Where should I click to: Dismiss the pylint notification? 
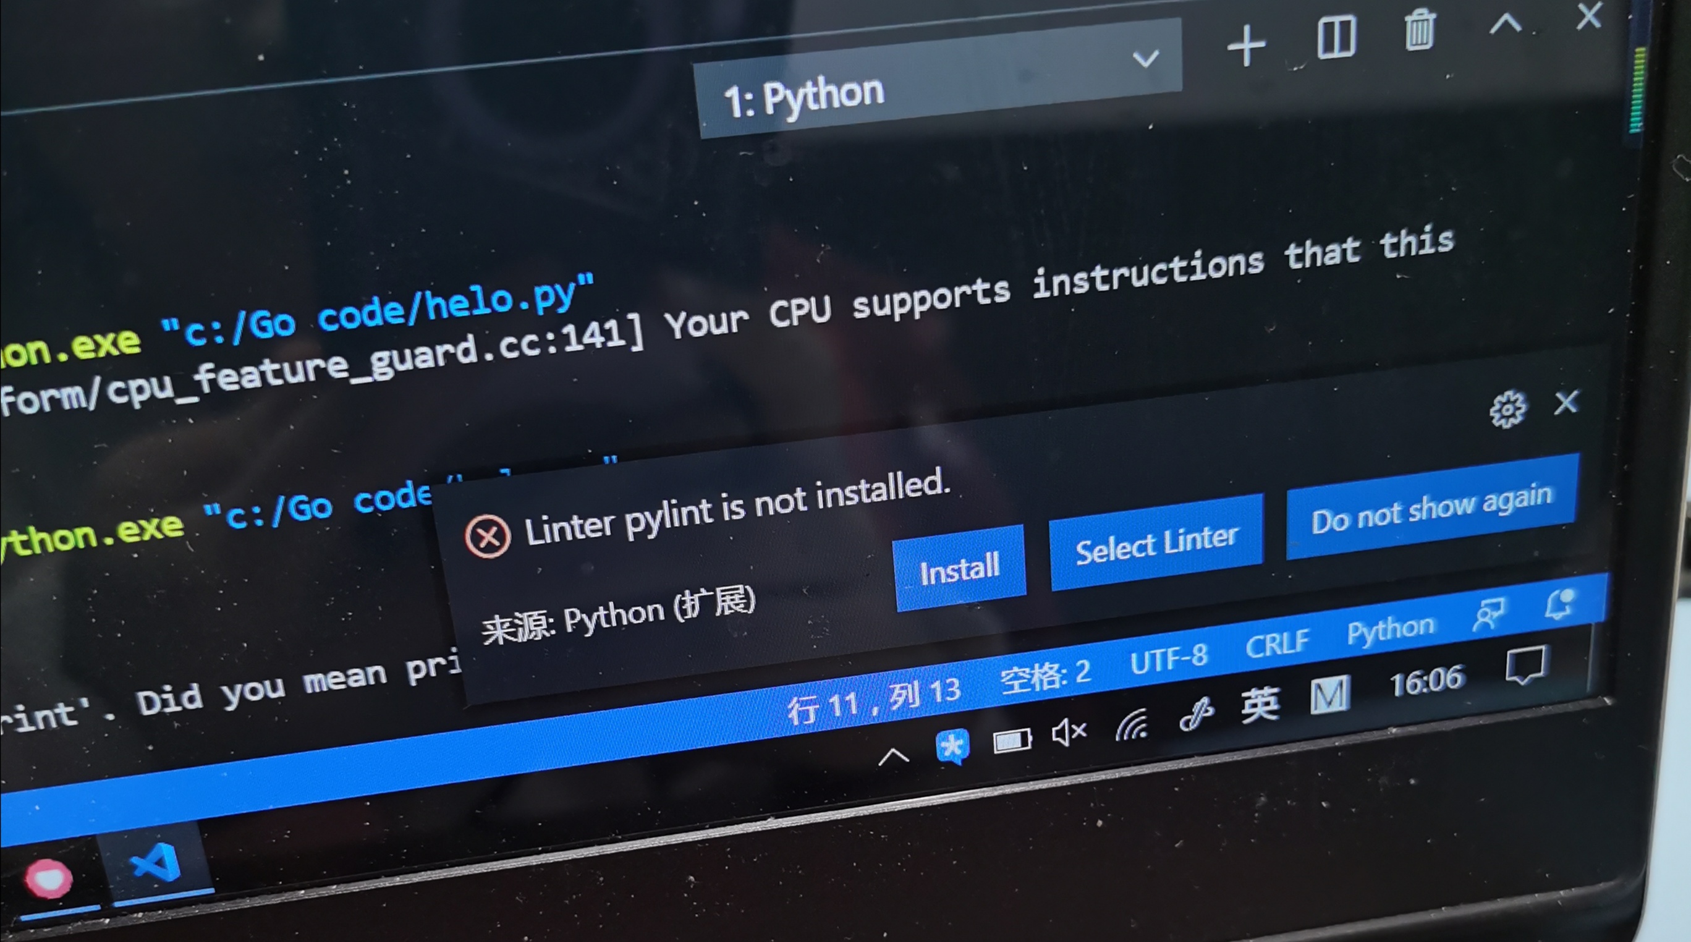(1566, 402)
